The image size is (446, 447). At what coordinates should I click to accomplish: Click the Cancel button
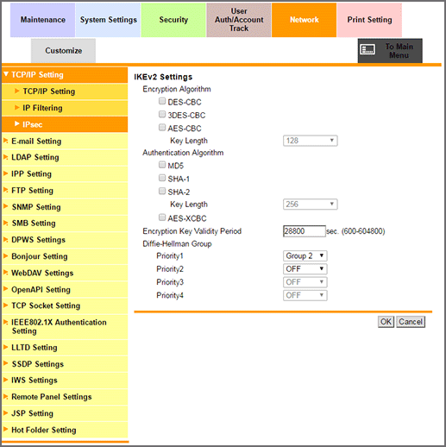[x=411, y=322]
